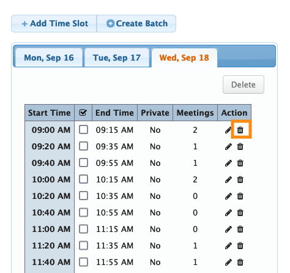This screenshot has height=273, width=290.
Task: Delete the 09:00 AM time slot via trash icon
Action: [x=240, y=130]
